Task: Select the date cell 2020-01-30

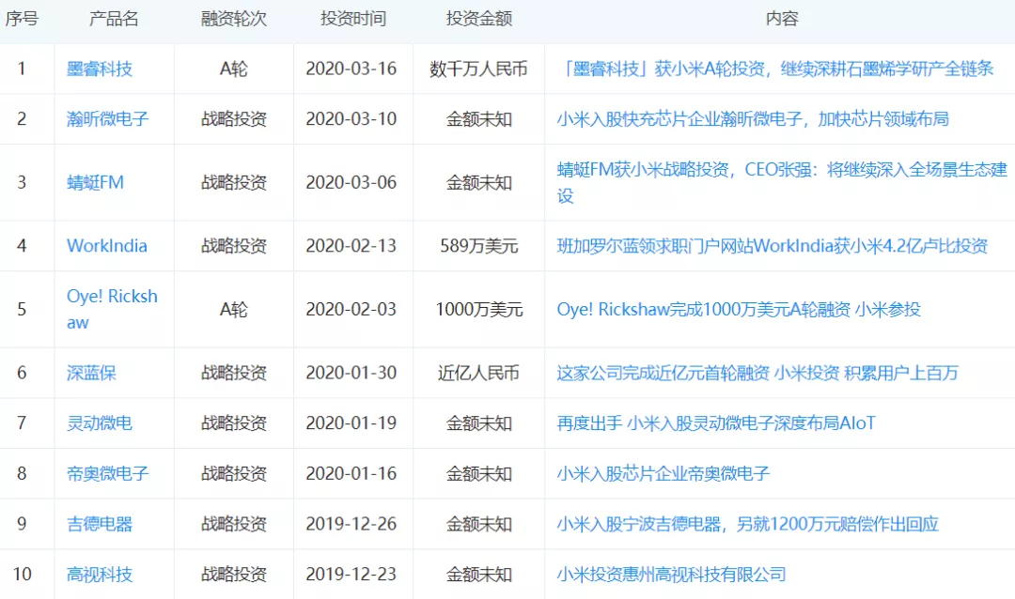Action: click(351, 373)
